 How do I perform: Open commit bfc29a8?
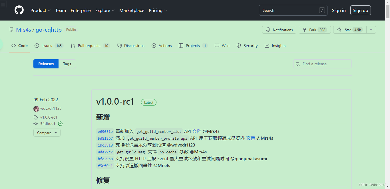[x=105, y=159]
